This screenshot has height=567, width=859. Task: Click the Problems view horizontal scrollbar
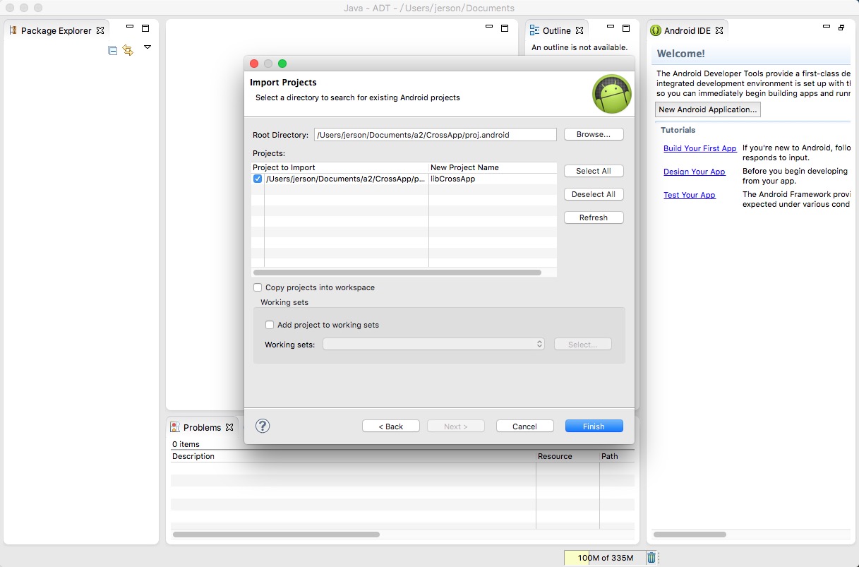click(x=276, y=535)
